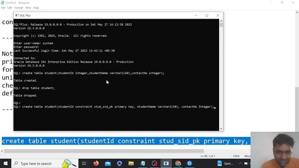Click 'Ln 40, Col 1' status bar entry
This screenshot has width=299, height=168.
point(208,156)
